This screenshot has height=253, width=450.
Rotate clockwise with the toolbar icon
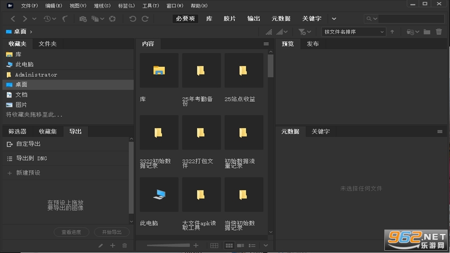pos(145,19)
